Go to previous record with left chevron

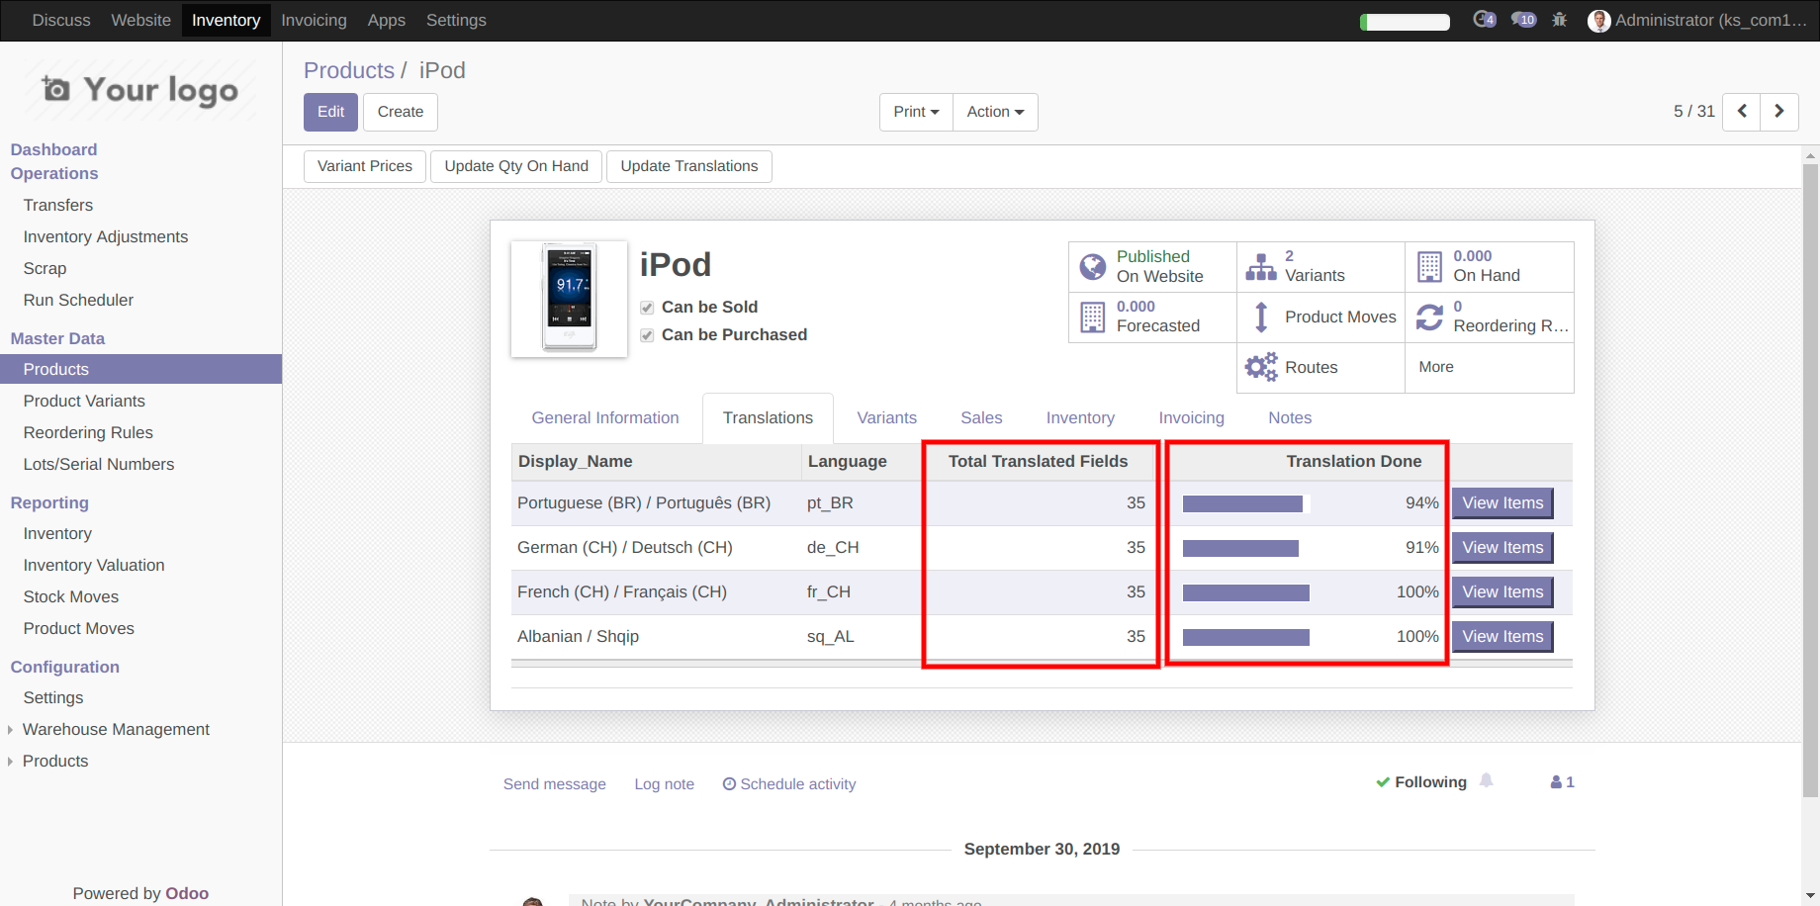(x=1742, y=112)
